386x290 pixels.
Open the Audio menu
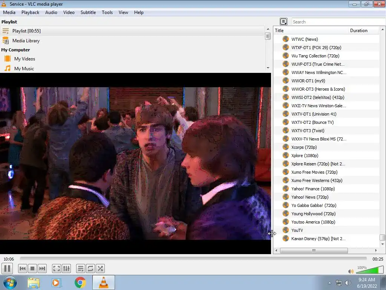(x=51, y=12)
